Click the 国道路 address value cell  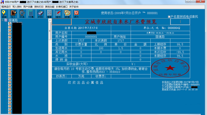160,37
